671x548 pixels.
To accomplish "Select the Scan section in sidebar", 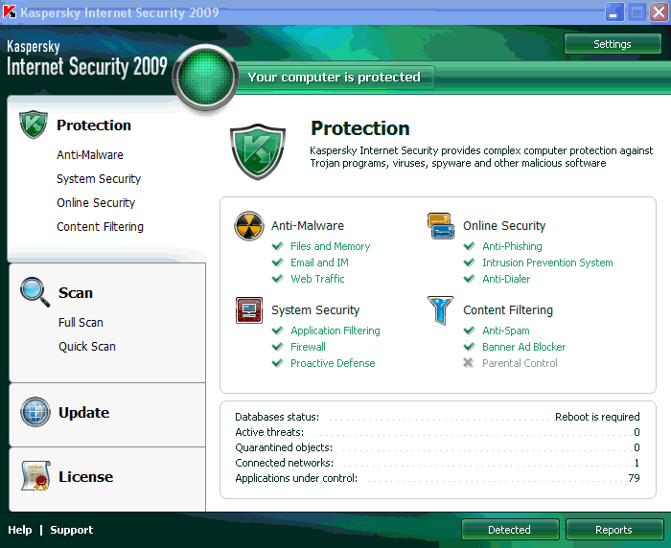I will point(76,292).
